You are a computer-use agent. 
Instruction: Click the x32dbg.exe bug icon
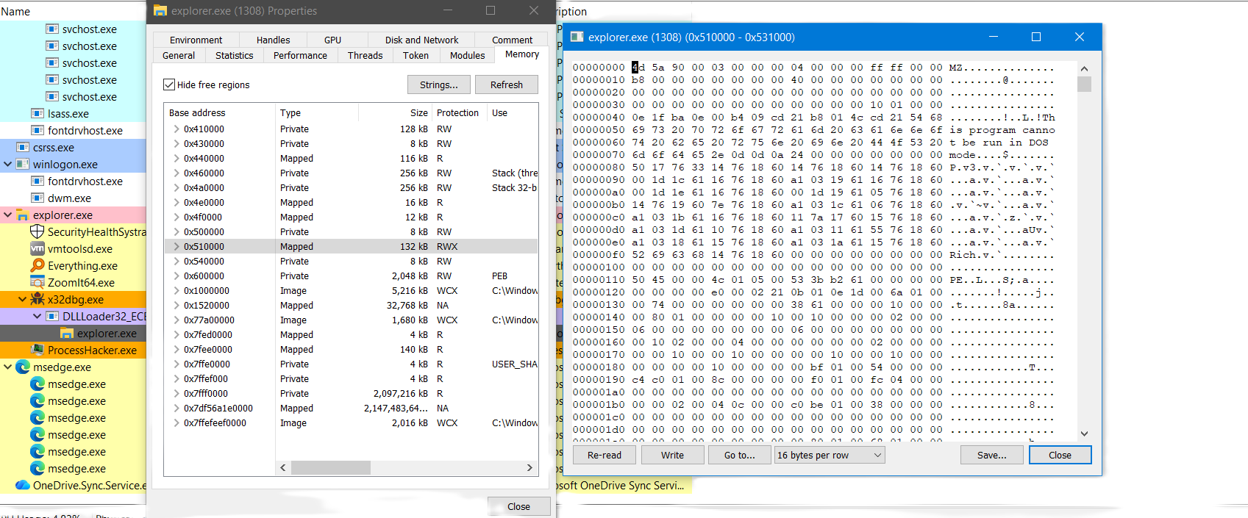point(37,299)
